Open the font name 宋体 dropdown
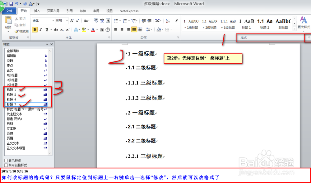The image size is (311, 183). [x=53, y=21]
